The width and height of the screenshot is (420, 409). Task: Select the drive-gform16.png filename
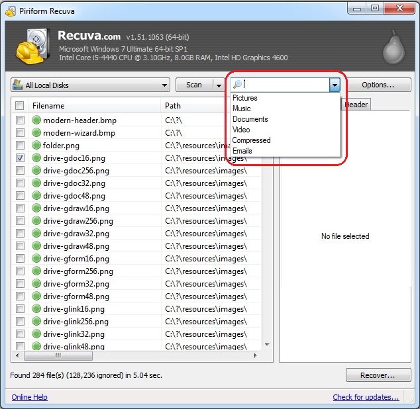(x=76, y=259)
